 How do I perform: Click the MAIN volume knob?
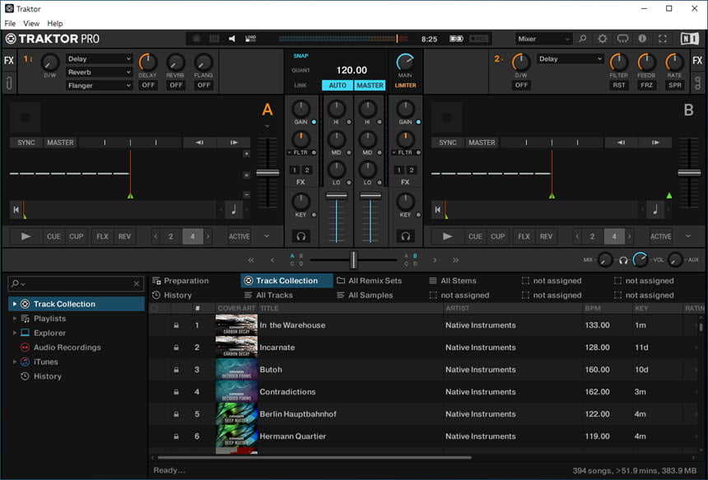(x=405, y=62)
